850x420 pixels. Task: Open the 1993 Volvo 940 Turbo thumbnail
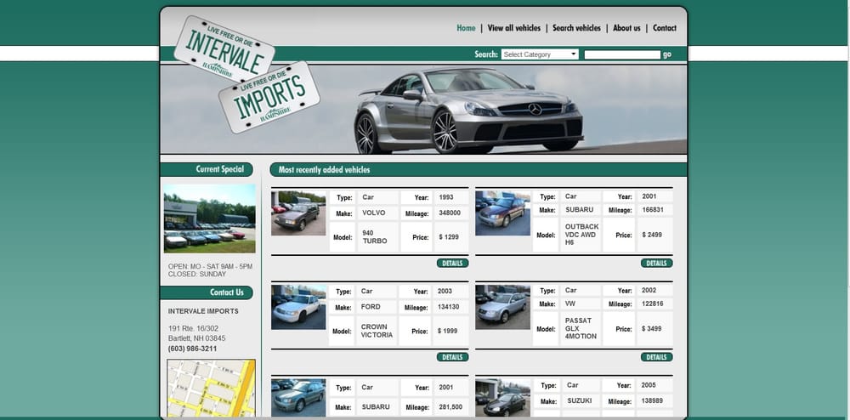click(298, 213)
